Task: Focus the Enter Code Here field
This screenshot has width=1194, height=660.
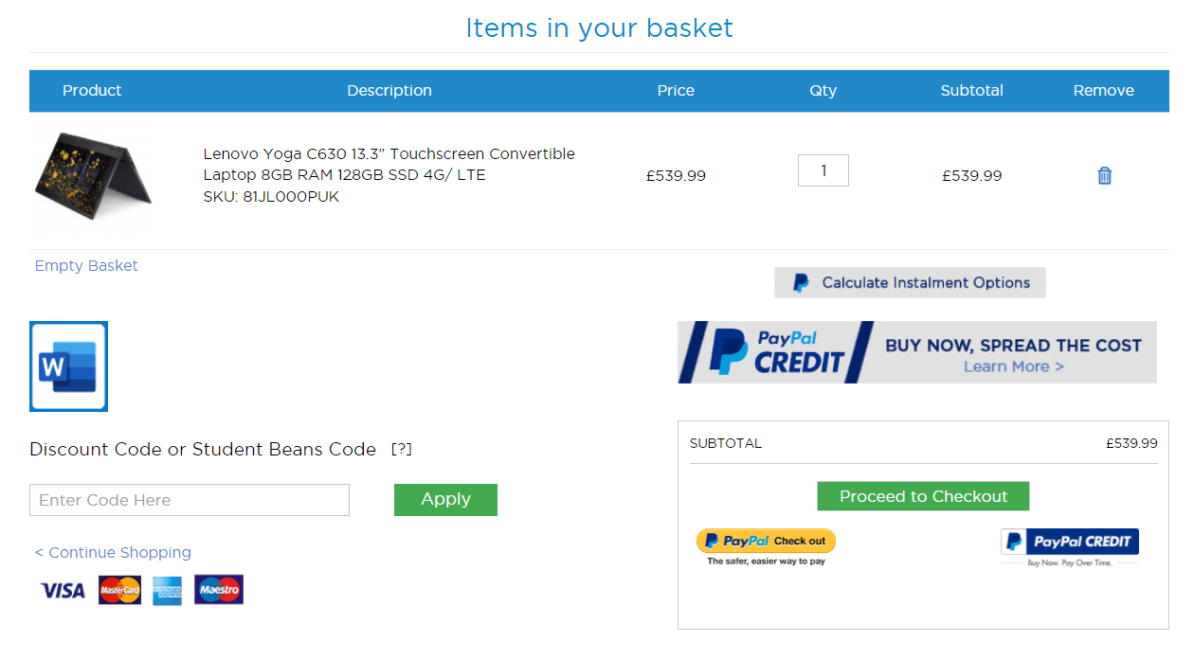Action: pos(190,500)
